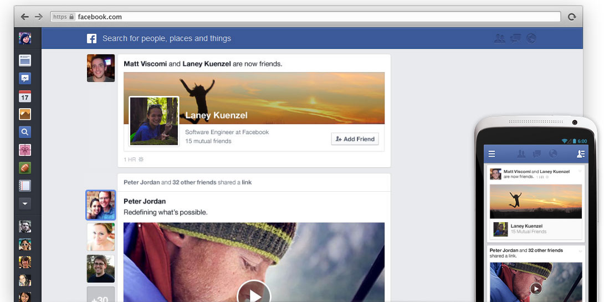The width and height of the screenshot is (604, 302).
Task: Open the 32 other friends link on desktop
Action: [x=194, y=182]
